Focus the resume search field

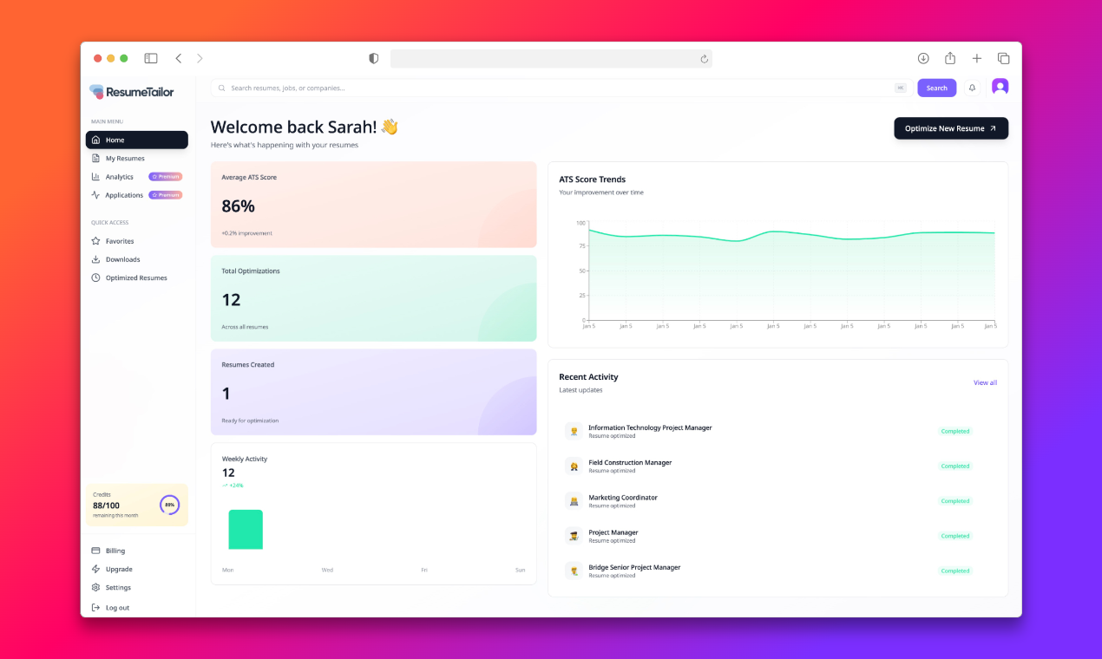pyautogui.click(x=560, y=88)
